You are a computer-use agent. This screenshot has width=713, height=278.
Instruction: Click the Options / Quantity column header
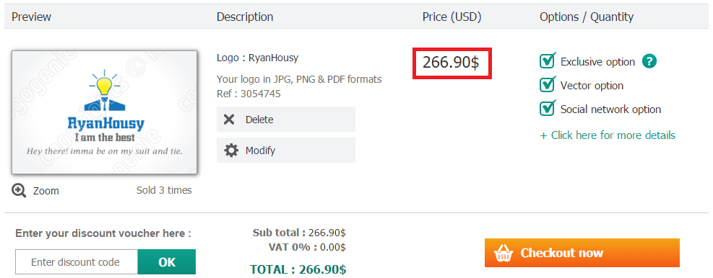point(587,17)
